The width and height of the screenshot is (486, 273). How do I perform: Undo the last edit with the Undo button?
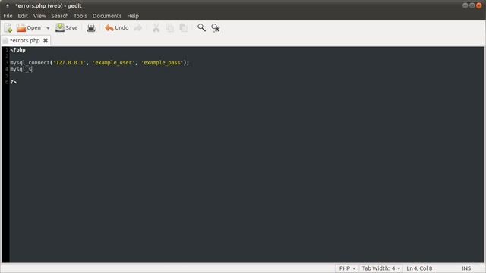click(116, 28)
